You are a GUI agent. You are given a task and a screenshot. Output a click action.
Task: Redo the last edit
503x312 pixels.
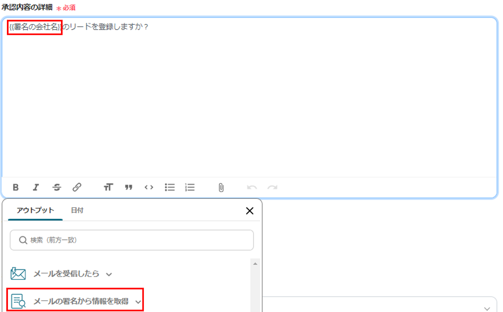point(272,188)
